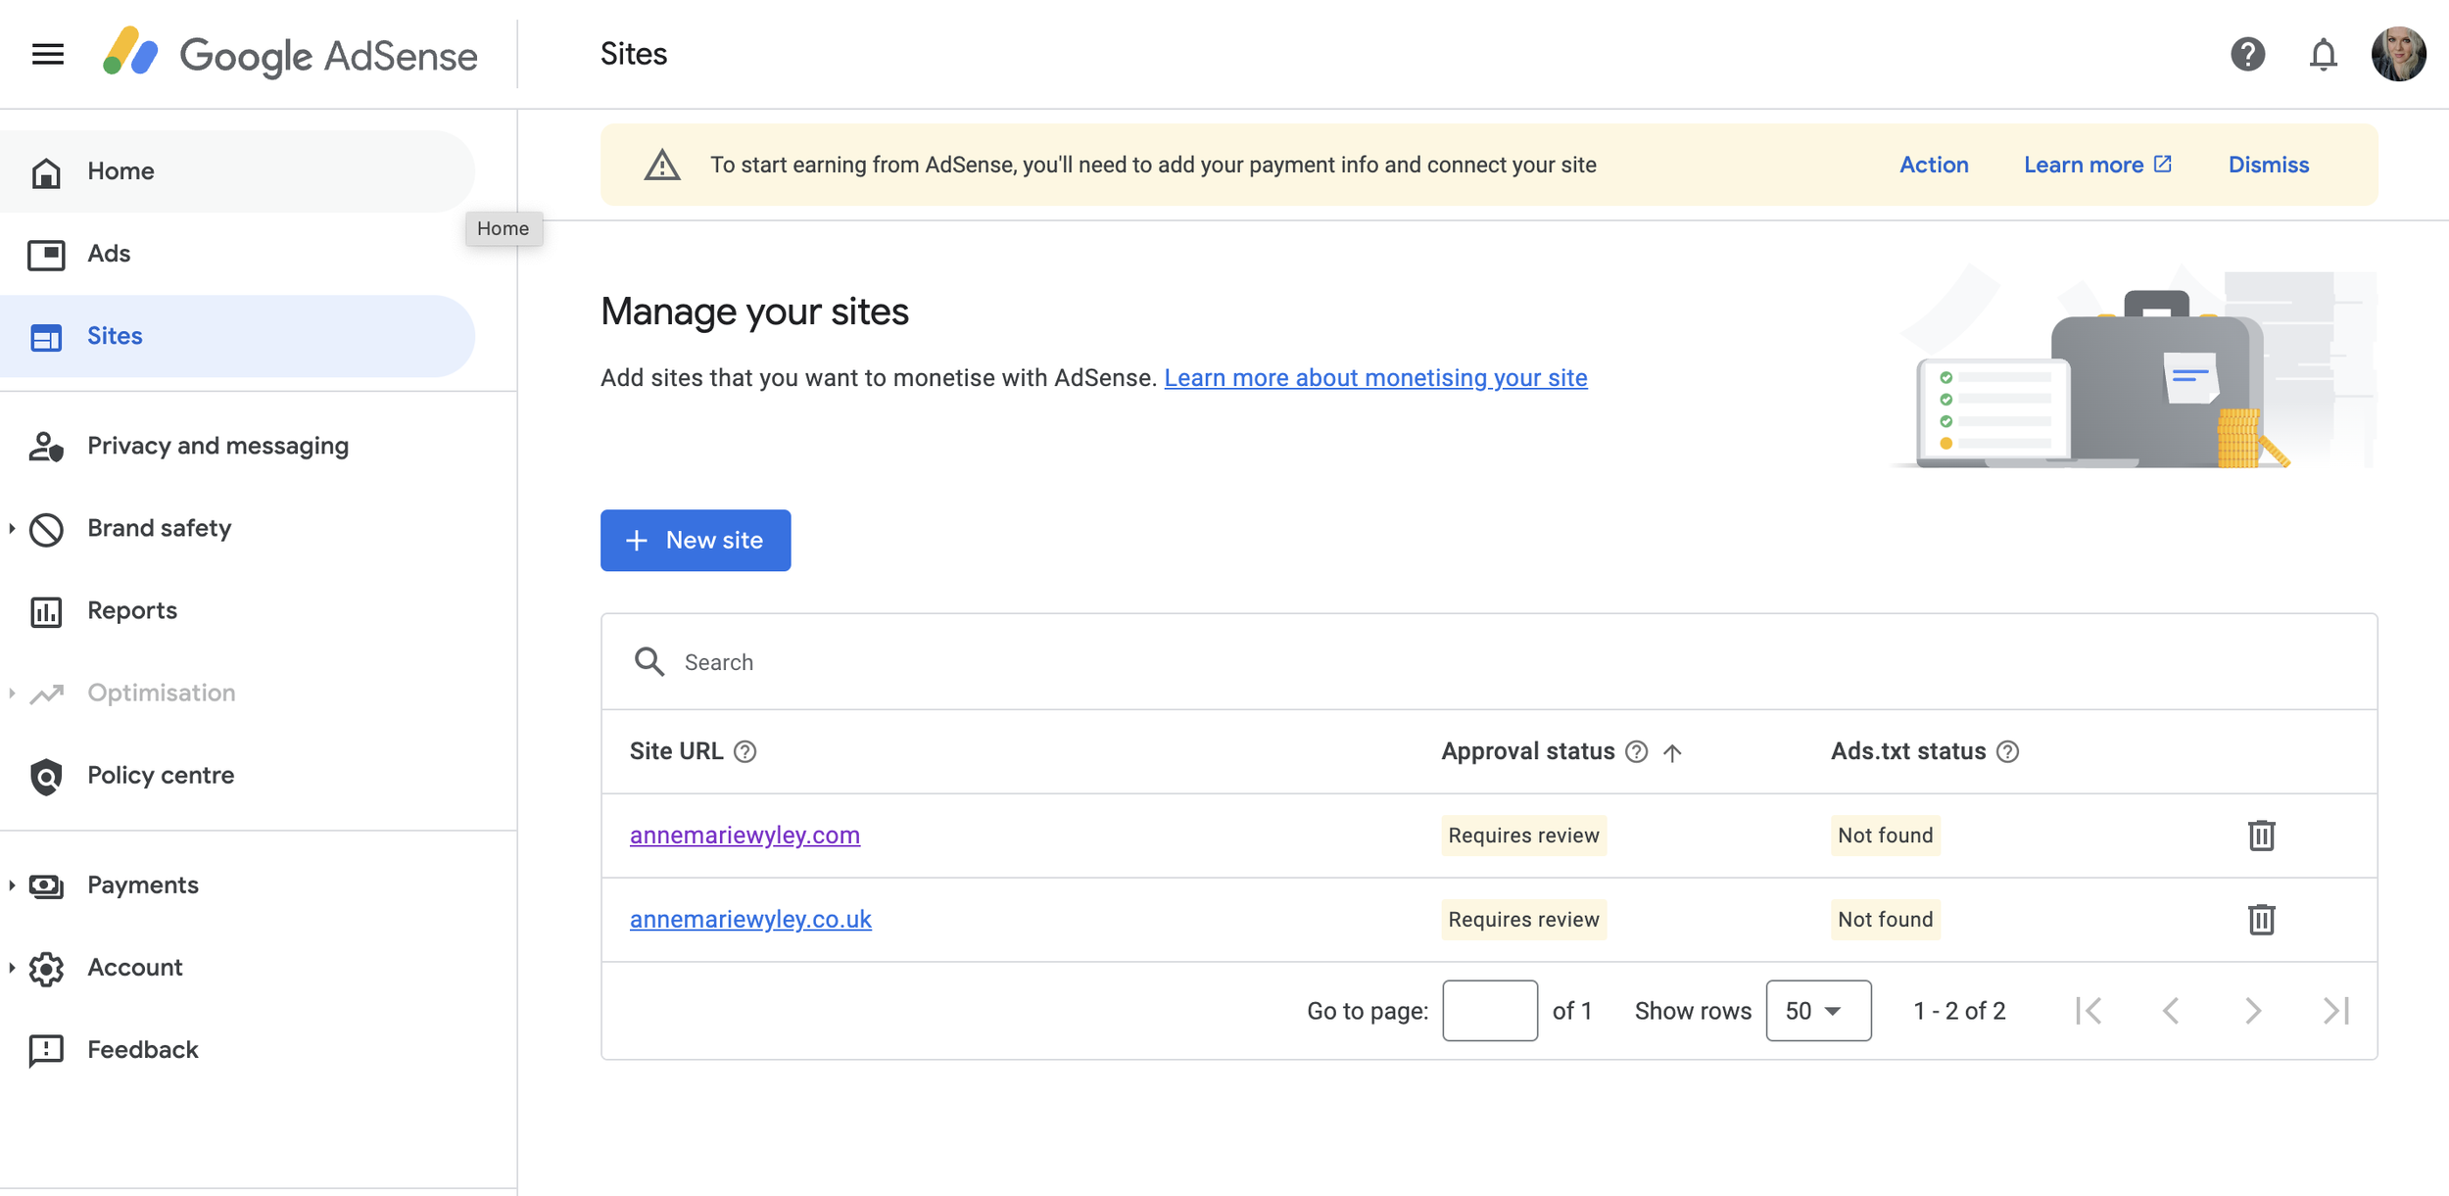Open the annemariewyley.co.uk link
Screen dimensions: 2449x1196
750,920
